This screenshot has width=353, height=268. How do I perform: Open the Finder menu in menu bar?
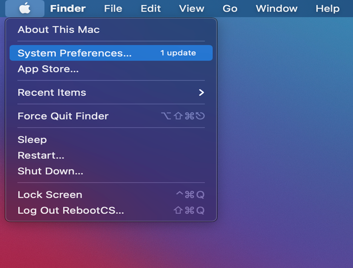click(68, 9)
